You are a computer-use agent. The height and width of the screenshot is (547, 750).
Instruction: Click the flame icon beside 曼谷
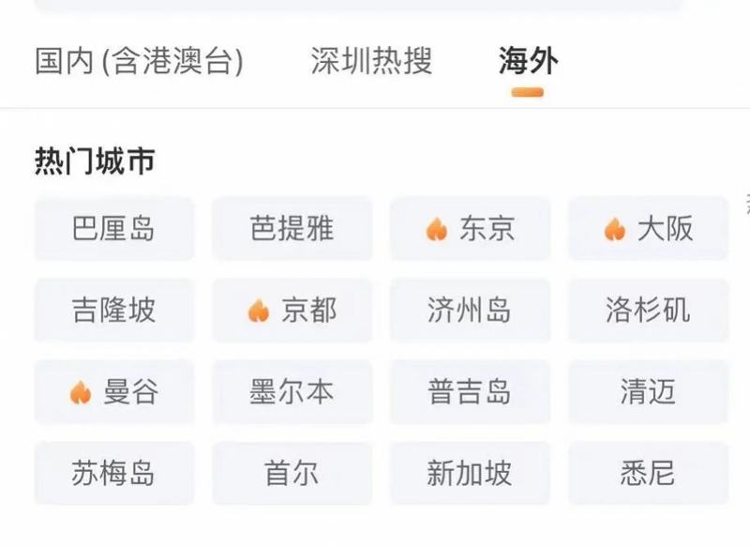[81, 392]
